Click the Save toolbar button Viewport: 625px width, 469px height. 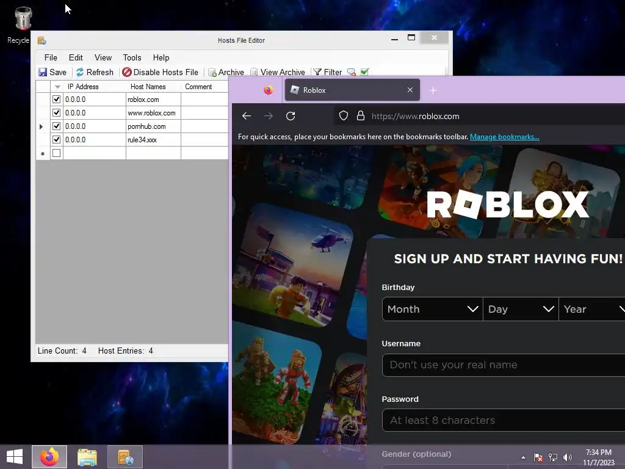52,72
